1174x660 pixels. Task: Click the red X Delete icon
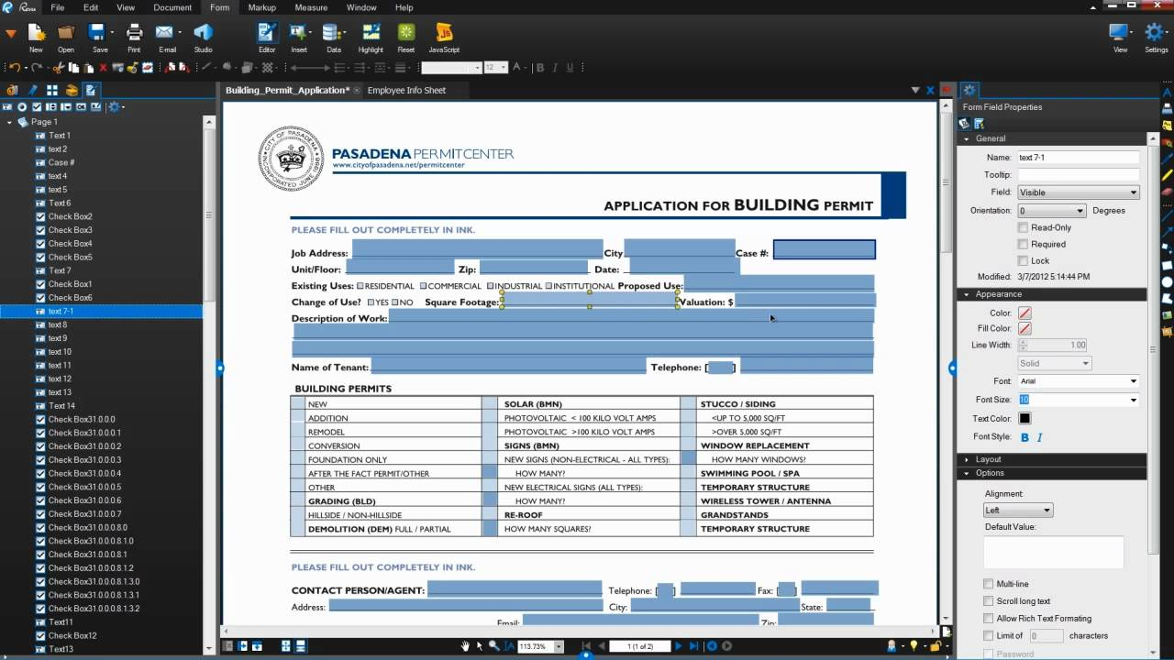103,68
